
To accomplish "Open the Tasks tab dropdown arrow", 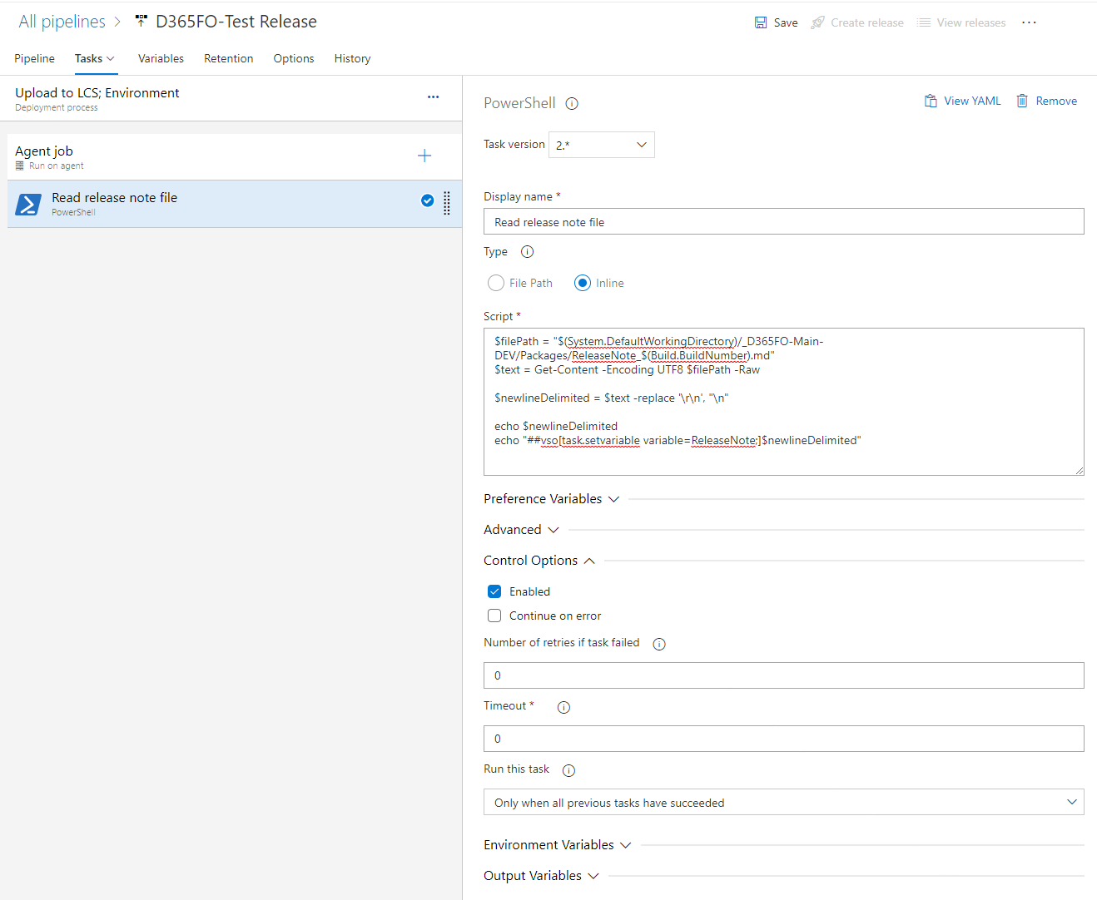I will point(110,59).
